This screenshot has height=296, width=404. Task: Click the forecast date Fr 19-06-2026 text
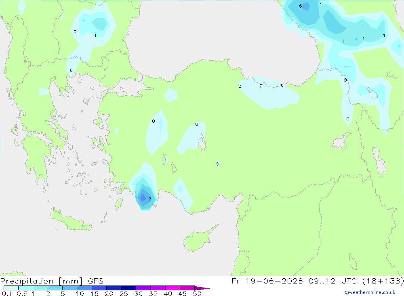click(x=267, y=281)
